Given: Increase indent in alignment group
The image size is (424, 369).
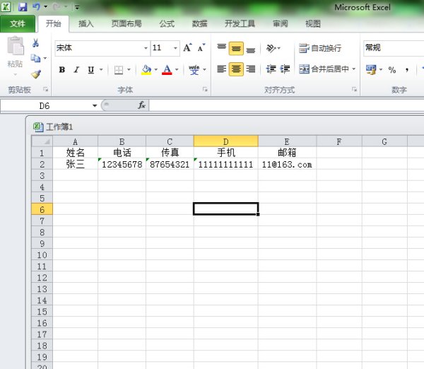Looking at the screenshot, I should click(x=285, y=69).
